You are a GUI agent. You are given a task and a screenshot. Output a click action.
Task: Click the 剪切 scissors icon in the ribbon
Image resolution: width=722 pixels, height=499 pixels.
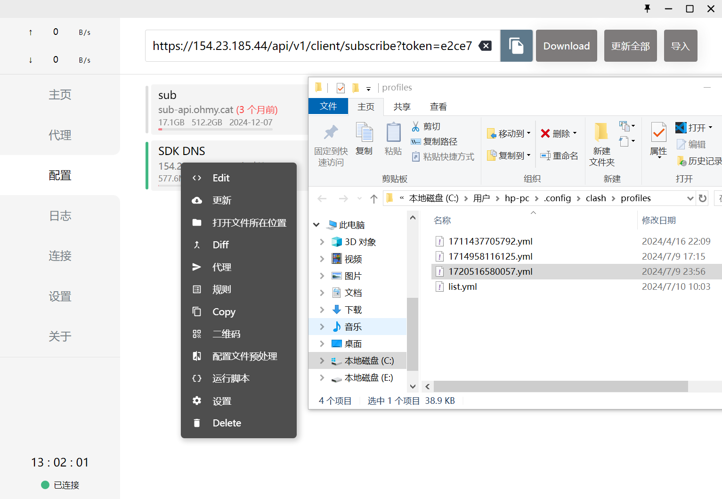[x=415, y=126]
